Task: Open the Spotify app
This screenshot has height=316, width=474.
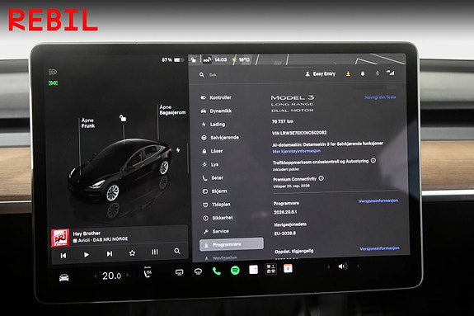Action: click(235, 270)
